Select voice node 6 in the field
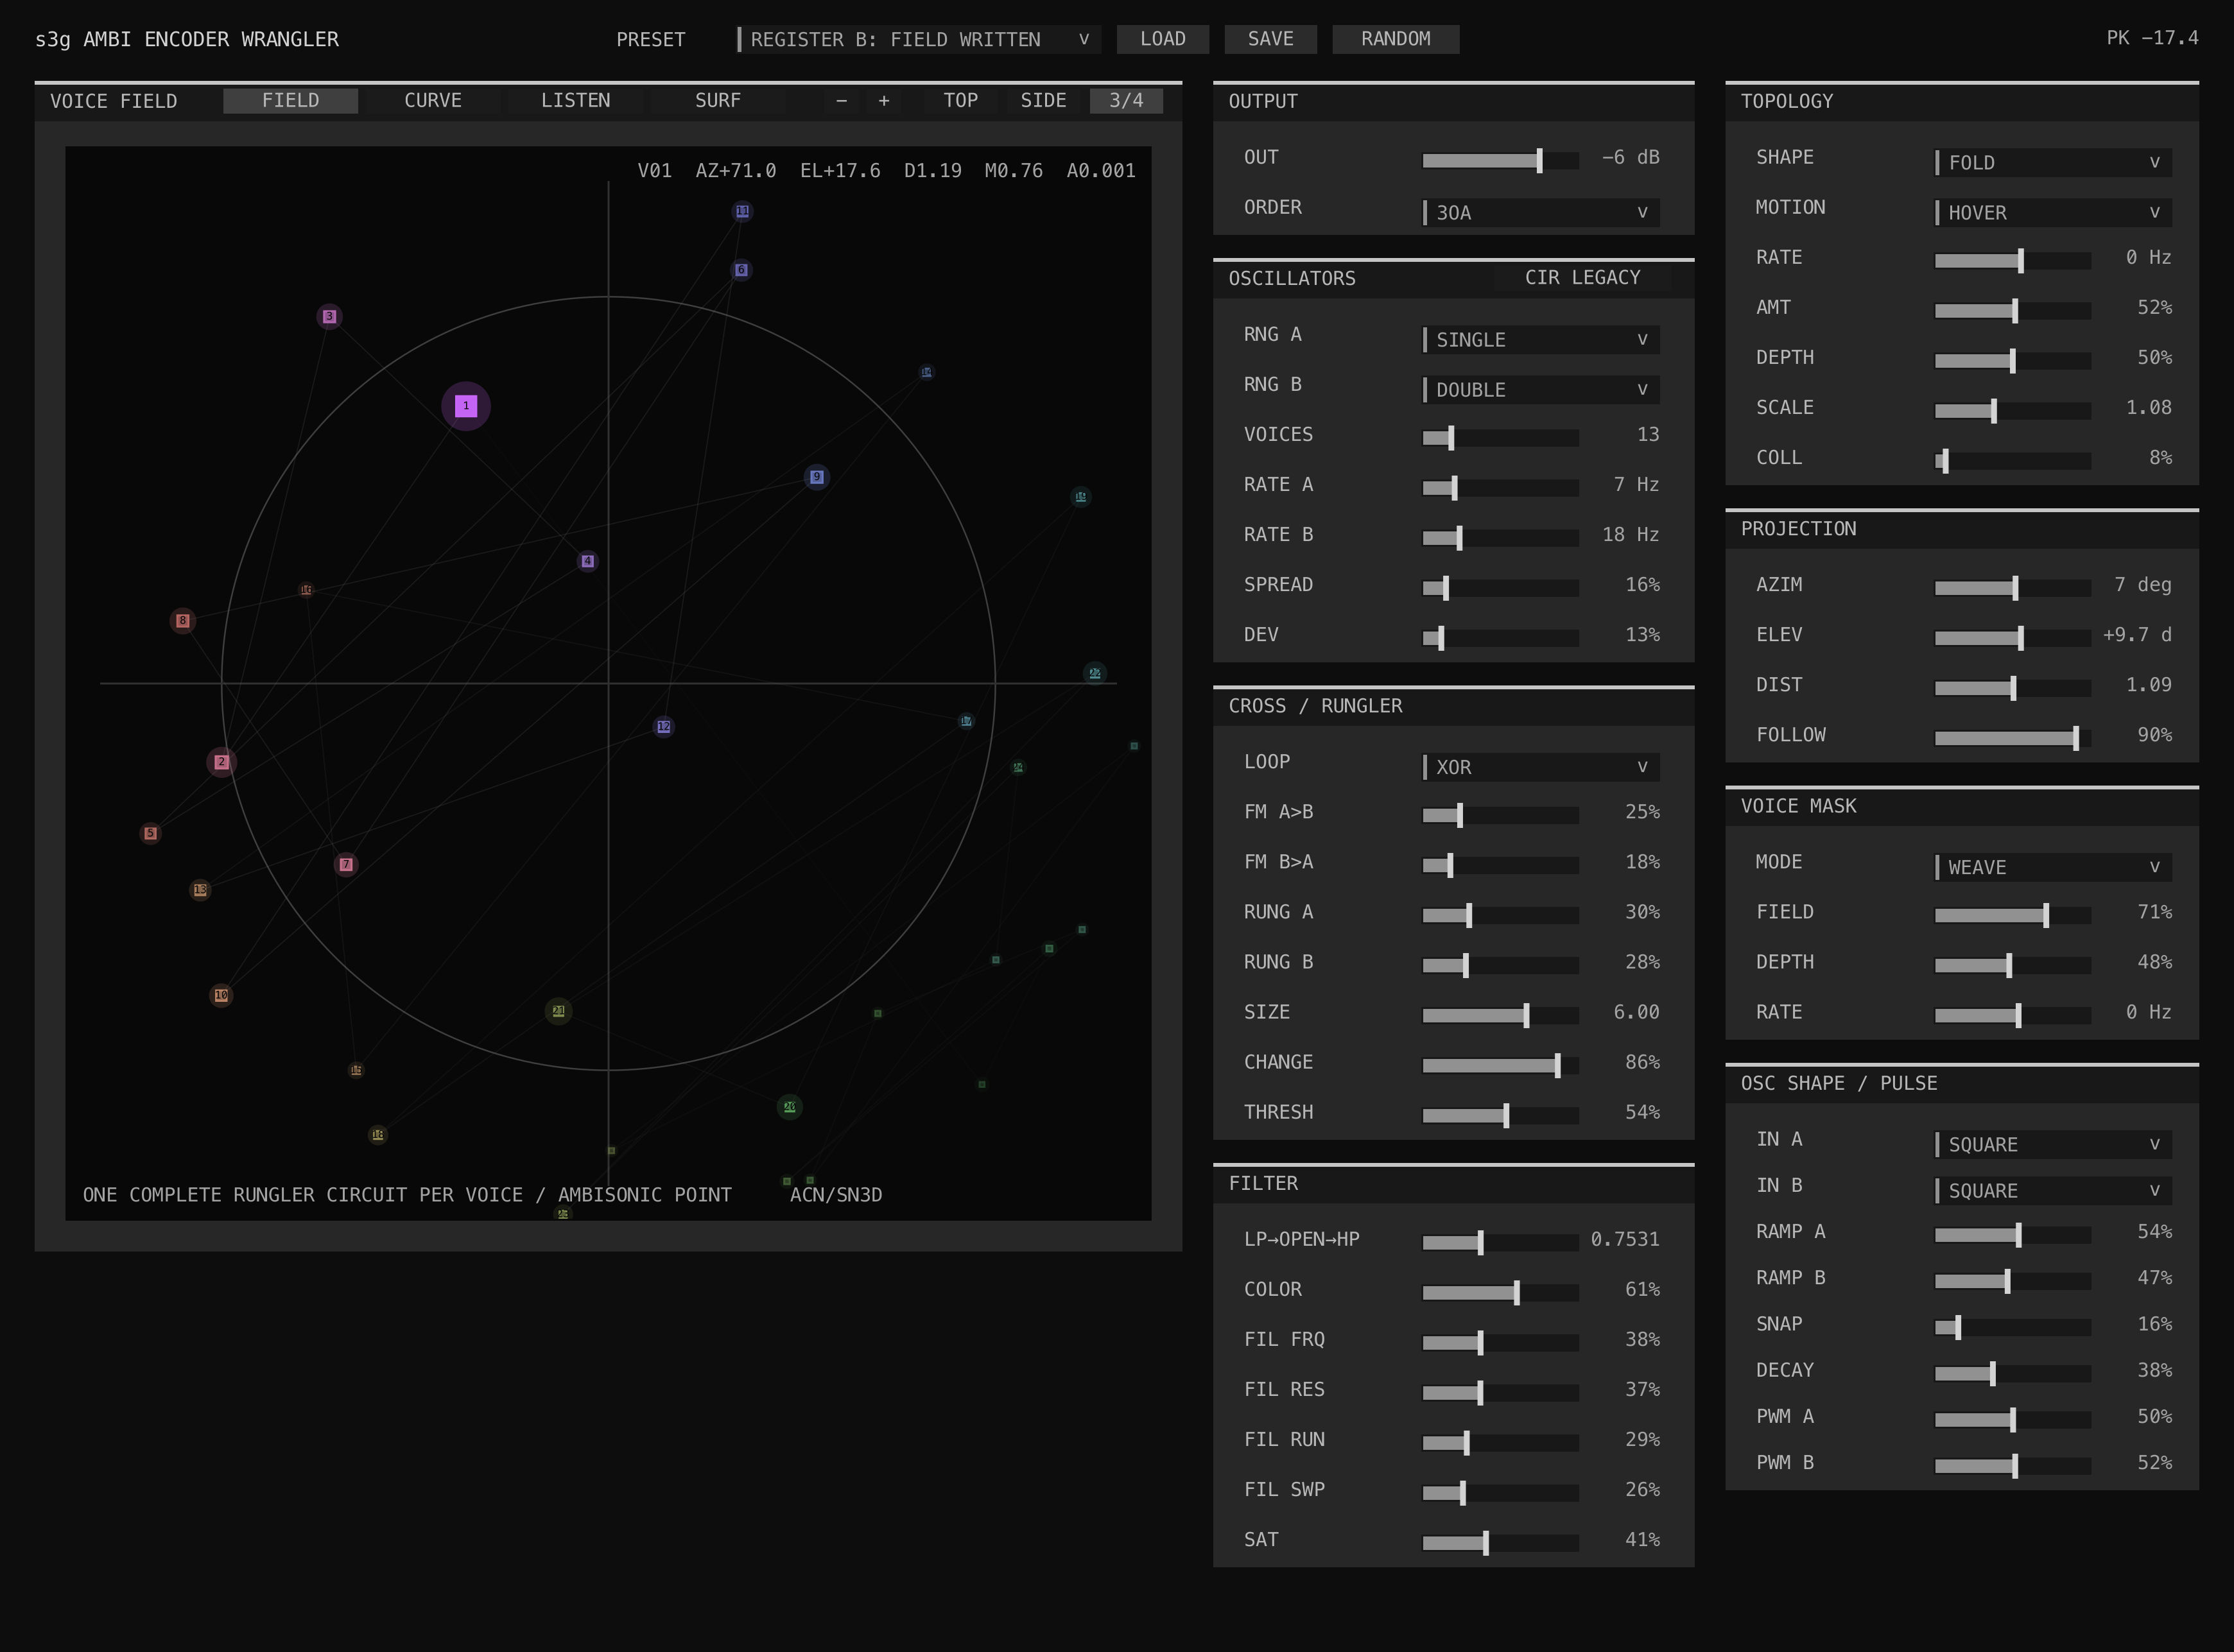 coord(741,270)
